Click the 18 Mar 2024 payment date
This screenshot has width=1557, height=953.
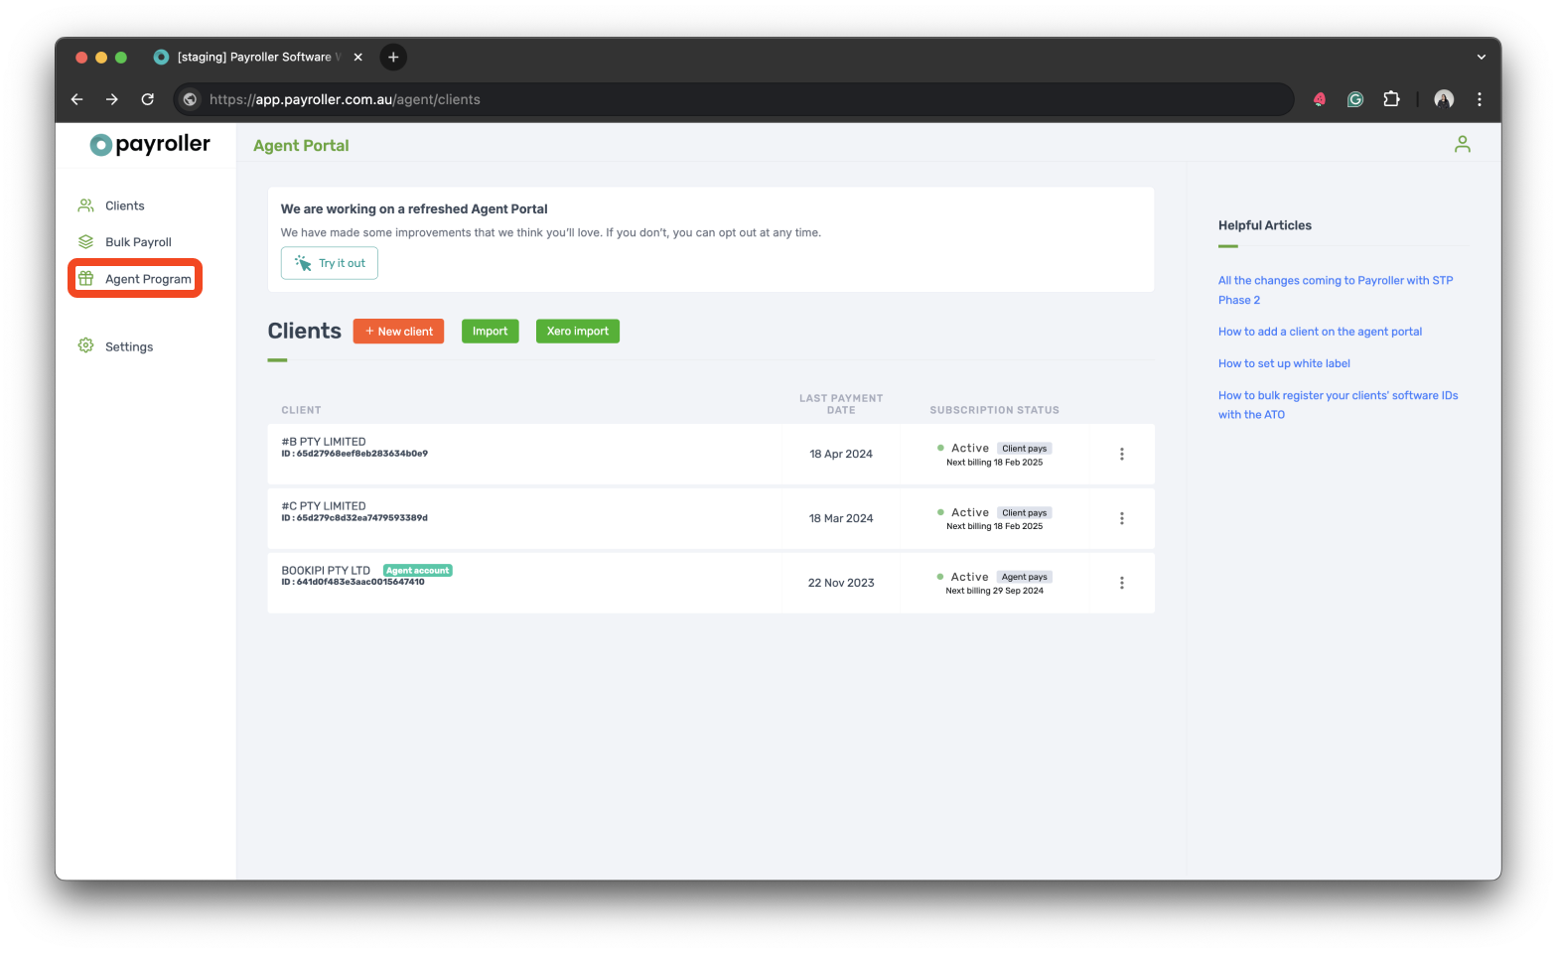(x=841, y=518)
